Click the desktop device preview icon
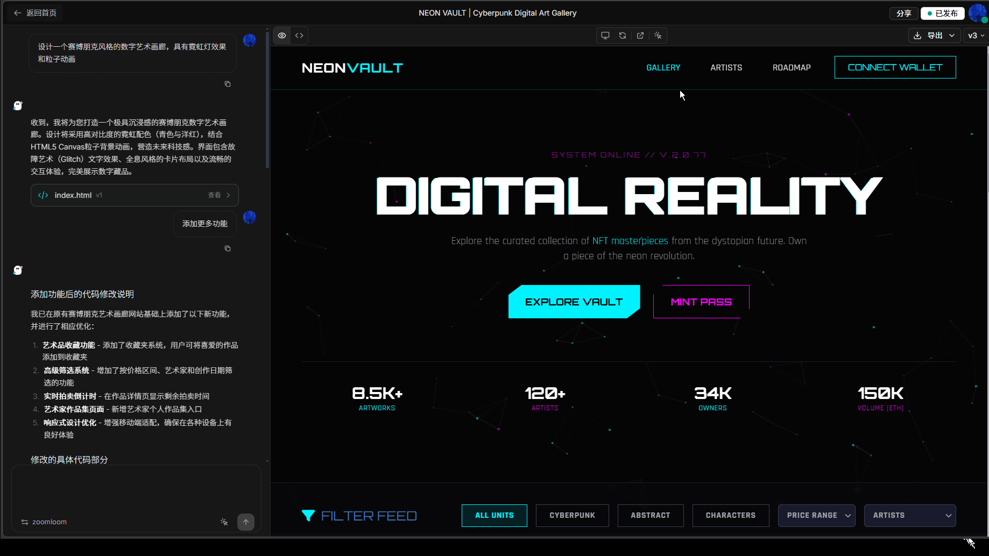989x556 pixels. click(x=605, y=35)
